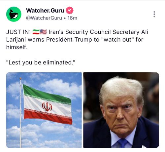The height and width of the screenshot is (152, 165).
Task: Click the Iran flag emoji in the post
Action: pos(36,32)
